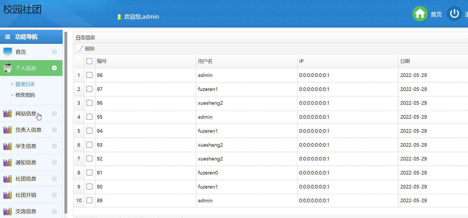Click the 校园社团 site title
468x218 pixels.
(22, 9)
